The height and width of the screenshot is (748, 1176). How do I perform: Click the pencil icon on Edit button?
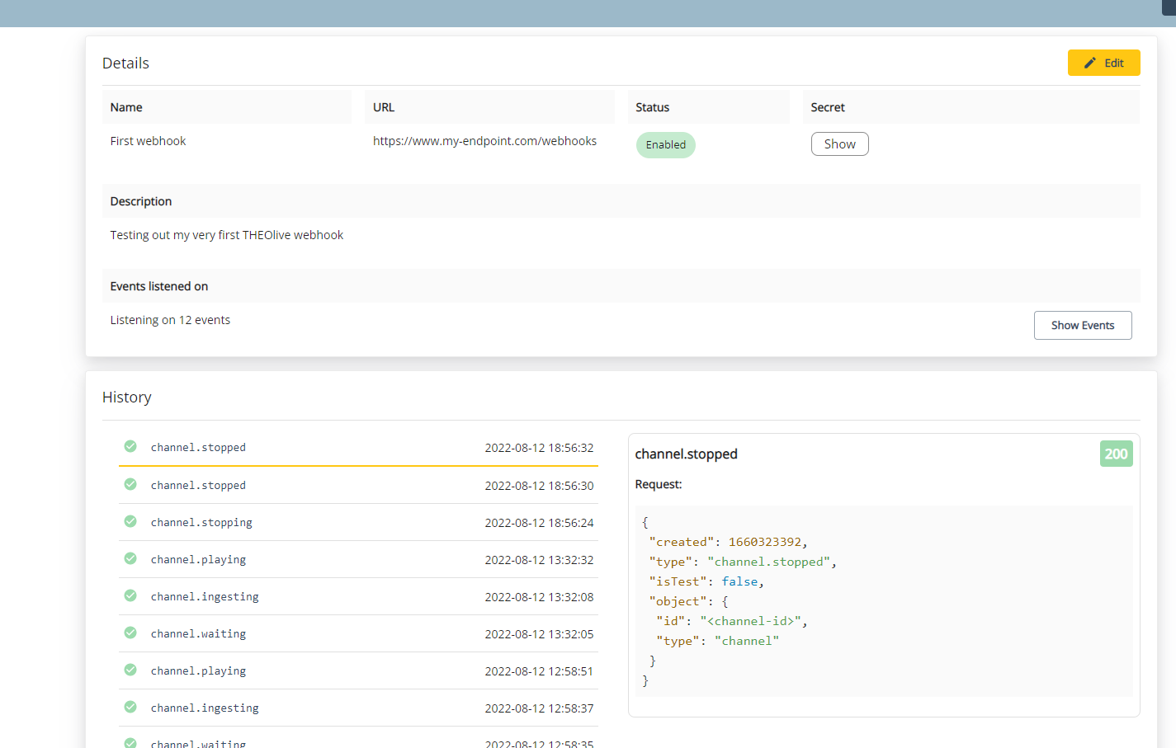(x=1089, y=63)
